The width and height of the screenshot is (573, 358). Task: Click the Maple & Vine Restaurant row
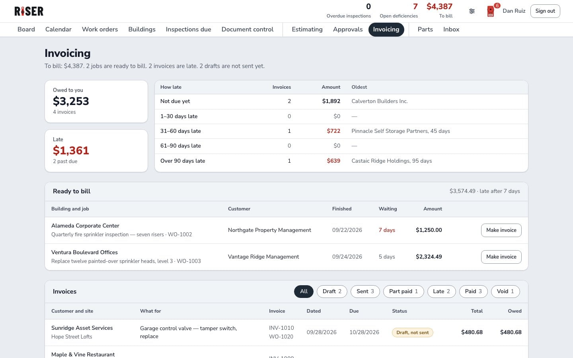286,352
